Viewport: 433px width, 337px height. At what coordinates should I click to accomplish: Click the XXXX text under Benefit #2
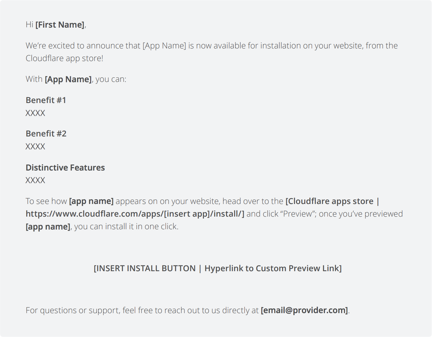(x=36, y=146)
